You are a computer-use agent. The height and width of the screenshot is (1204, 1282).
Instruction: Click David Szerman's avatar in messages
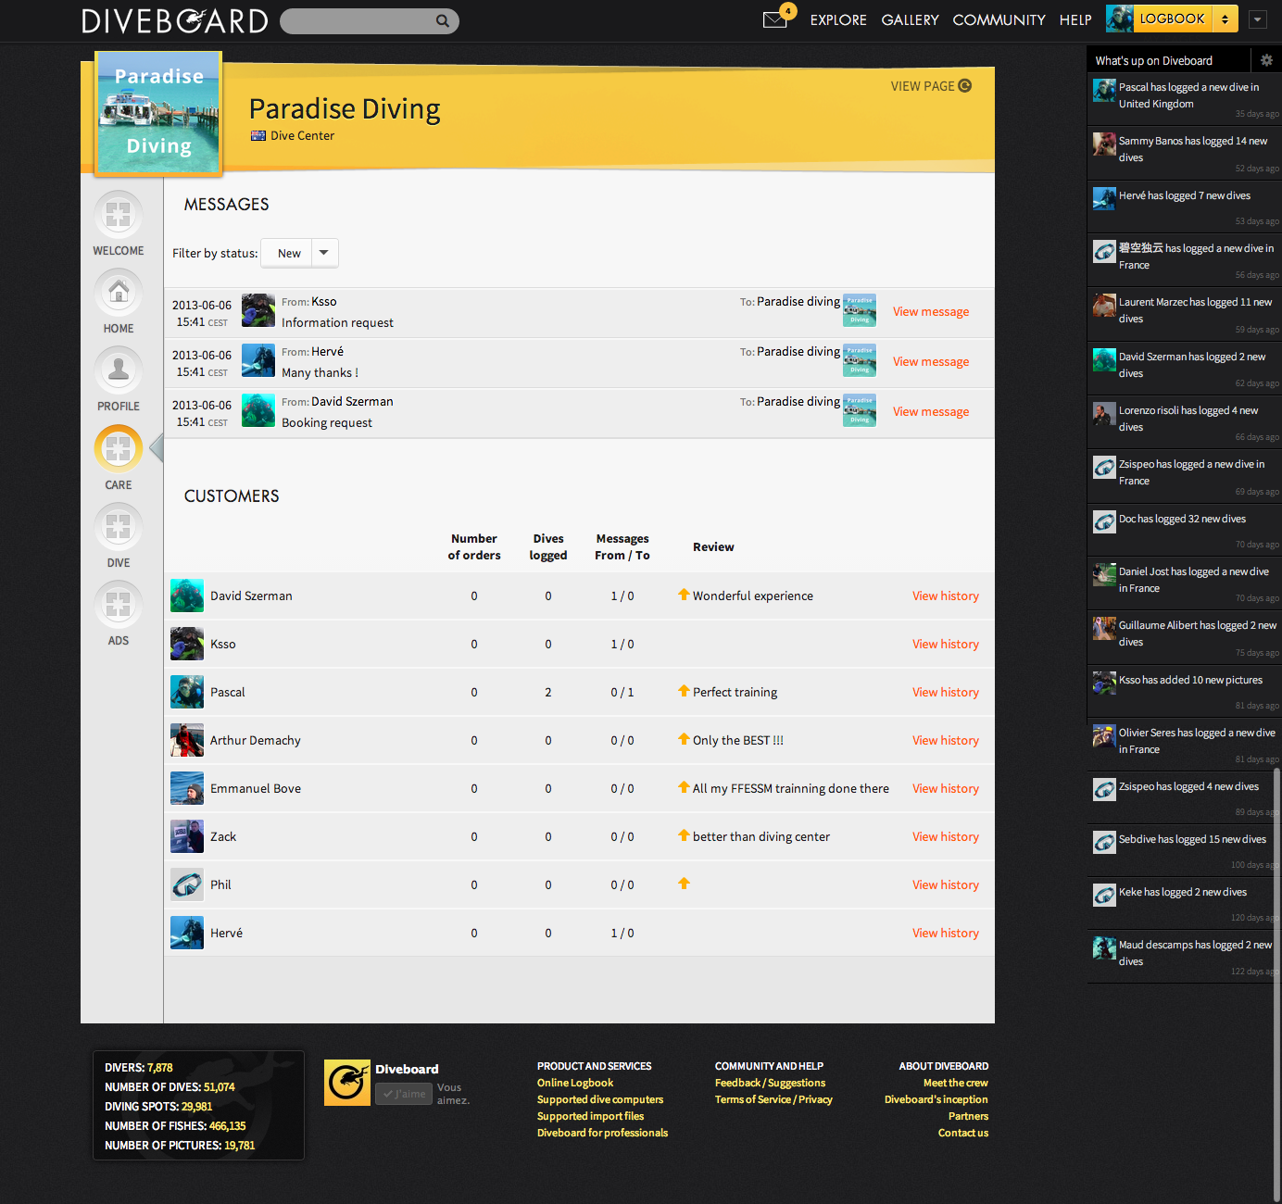pyautogui.click(x=258, y=410)
